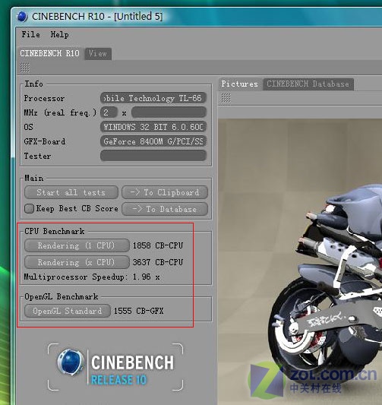Click Multiprocessor Speedup: 1.96 x text
This screenshot has height=405, width=382.
tap(92, 277)
